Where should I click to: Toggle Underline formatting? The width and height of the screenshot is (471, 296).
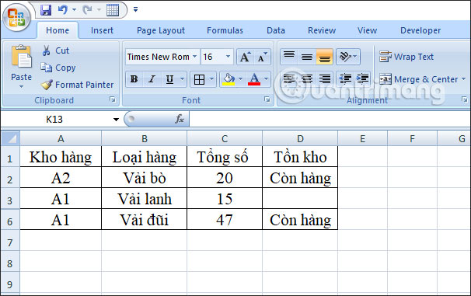tap(169, 79)
